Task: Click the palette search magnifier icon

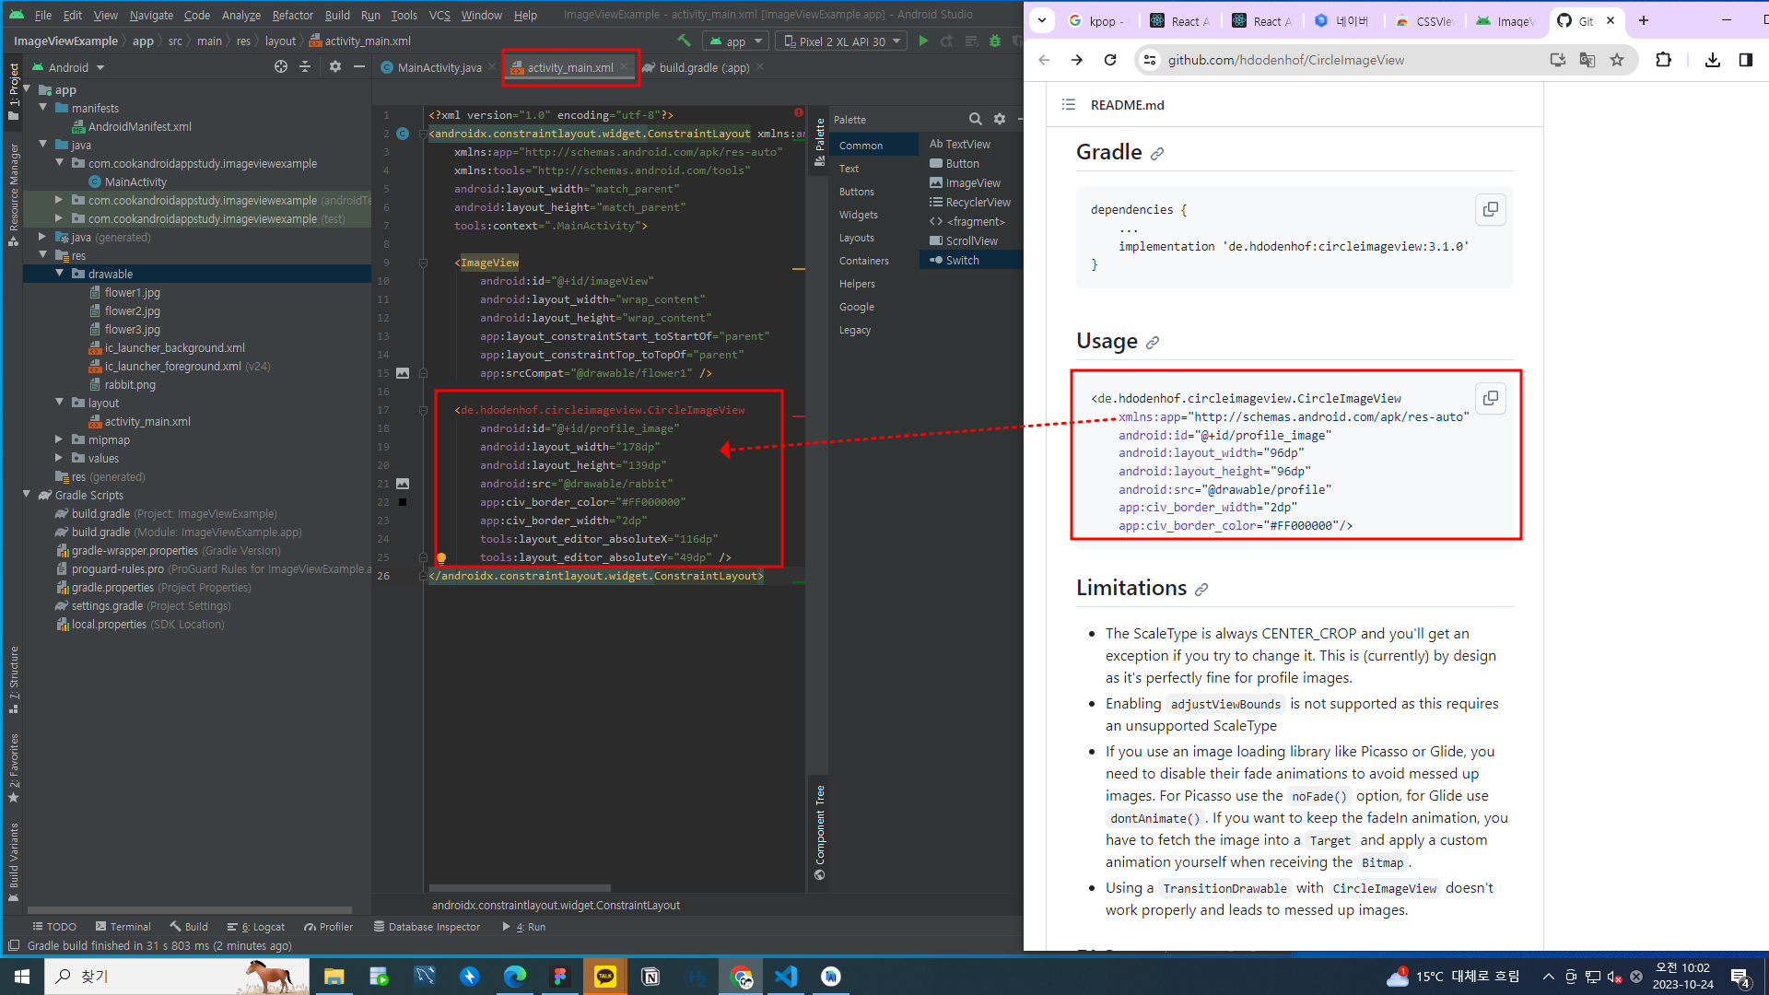Action: [975, 119]
